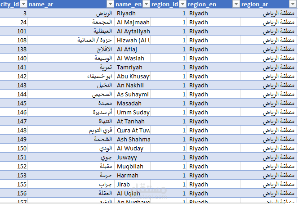Image resolution: width=298 pixels, height=204 pixels.
Task: Select the name_en header cell
Action: click(132, 4)
